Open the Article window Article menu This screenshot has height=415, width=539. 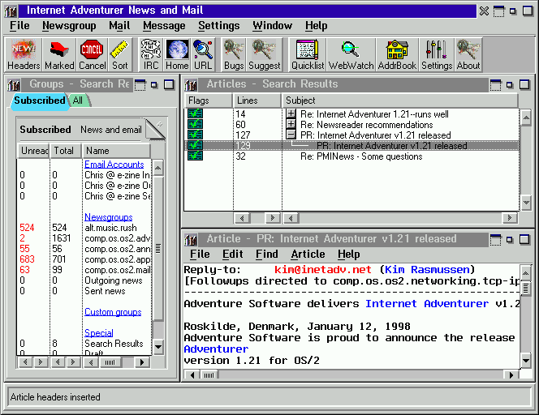click(x=308, y=255)
